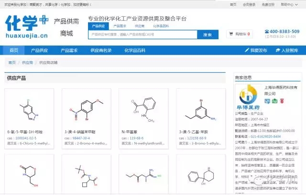
Task: Click the 入驻智库 icon
Action: pyautogui.click(x=277, y=50)
